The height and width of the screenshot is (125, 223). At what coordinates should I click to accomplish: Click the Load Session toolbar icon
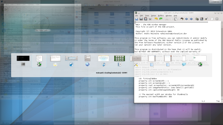(x=197, y=19)
